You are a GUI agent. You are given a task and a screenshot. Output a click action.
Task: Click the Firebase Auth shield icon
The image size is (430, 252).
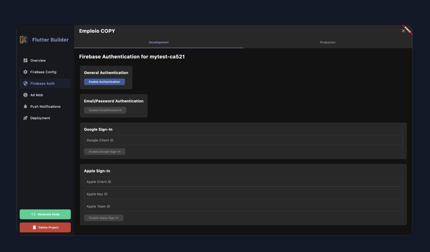(25, 84)
